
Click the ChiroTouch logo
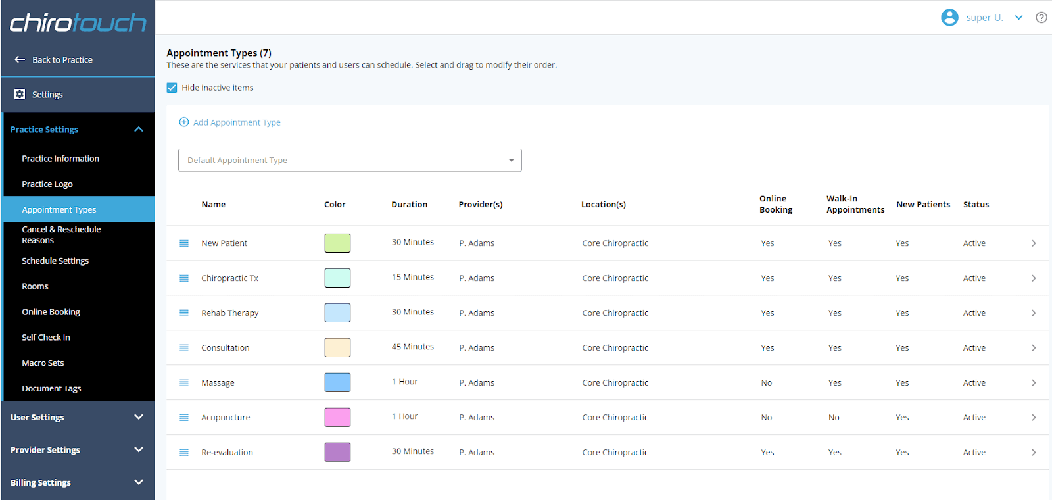78,22
